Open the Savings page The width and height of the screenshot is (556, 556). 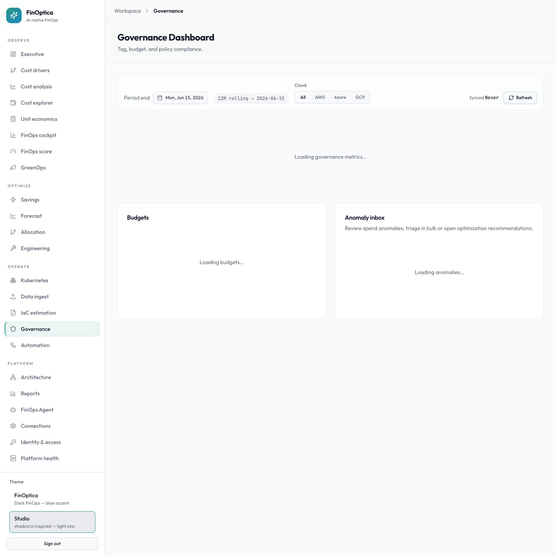[52, 200]
